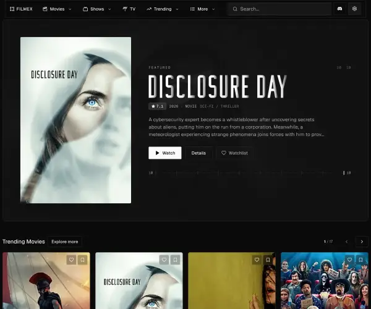Expand the Trending dropdown chevron
371x309 pixels.
point(177,9)
